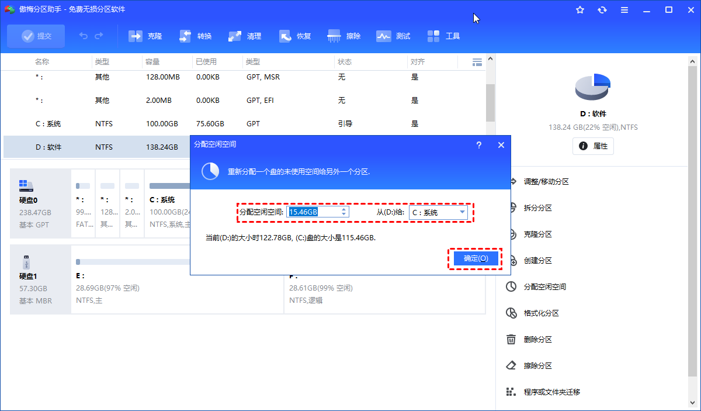Click the 属性 properties button
The width and height of the screenshot is (701, 411).
click(x=593, y=146)
